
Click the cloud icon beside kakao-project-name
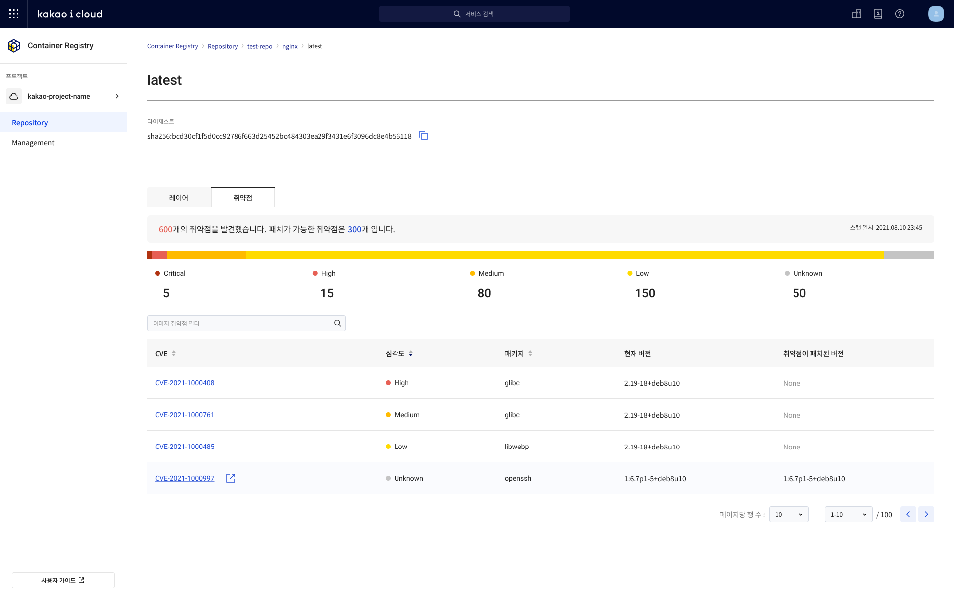coord(14,96)
